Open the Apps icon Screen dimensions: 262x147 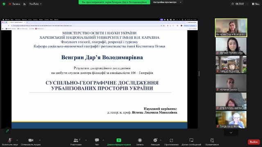[x=172, y=140]
